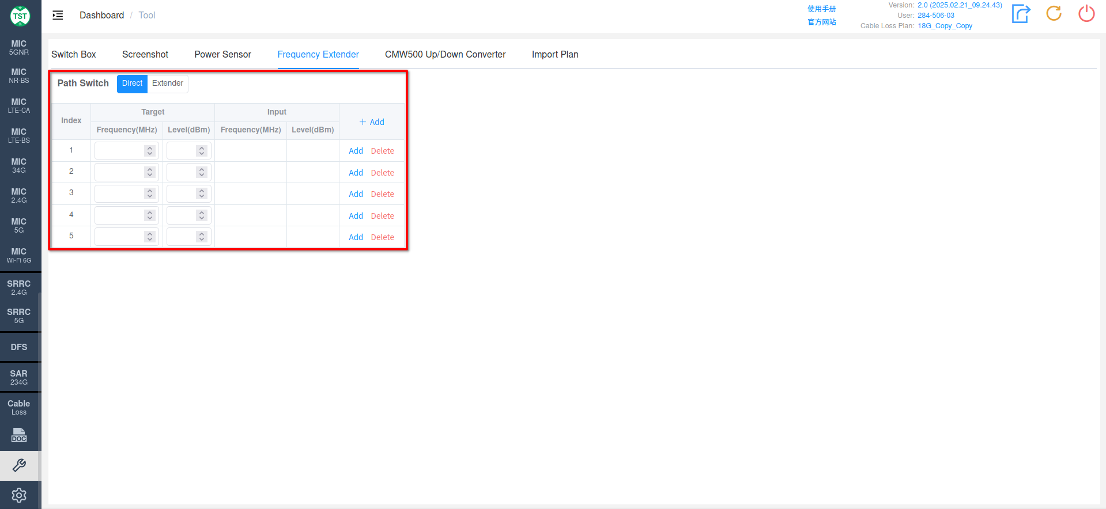Screen dimensions: 1106x509
Task: Open the 官方网站 official website link
Action: [x=821, y=22]
